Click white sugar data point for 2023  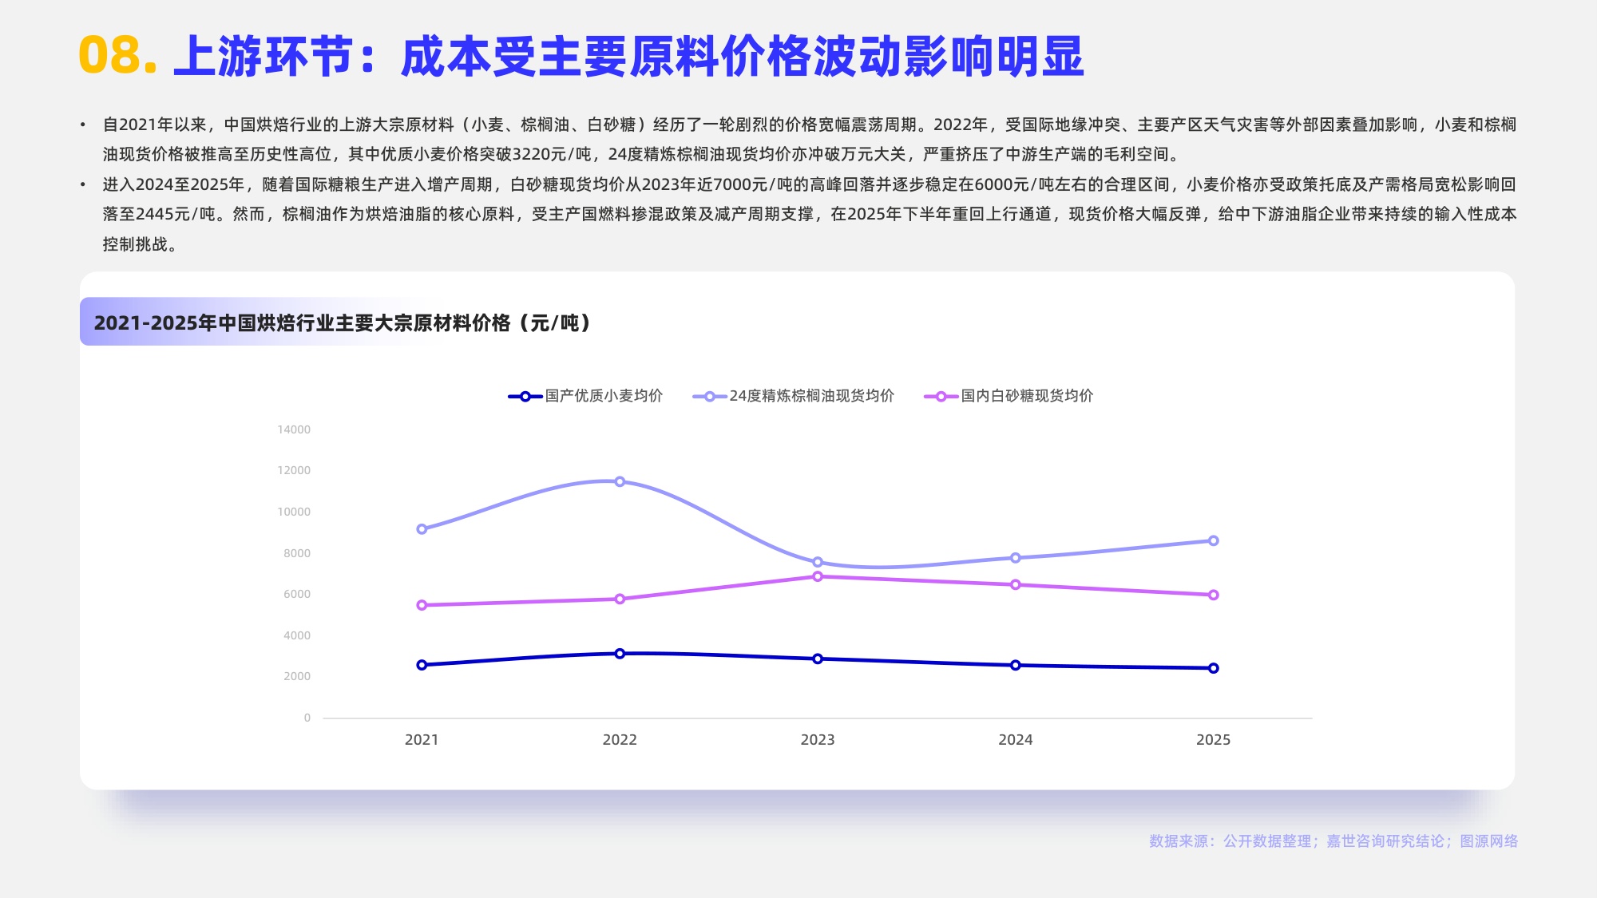click(x=818, y=576)
